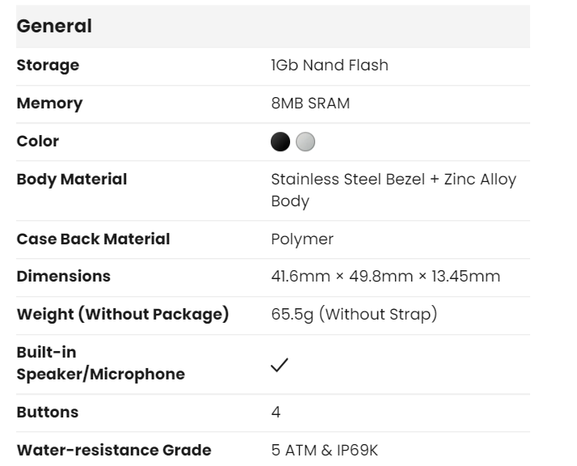Click the 65.5g (Without Strap) value
Image resolution: width=577 pixels, height=466 pixels.
coord(354,314)
